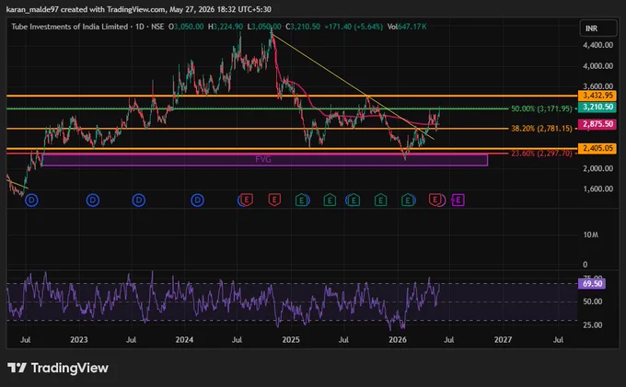Screen dimensions: 626x387
Task: Open the green earnings marker just after 2025
Action: click(x=302, y=199)
